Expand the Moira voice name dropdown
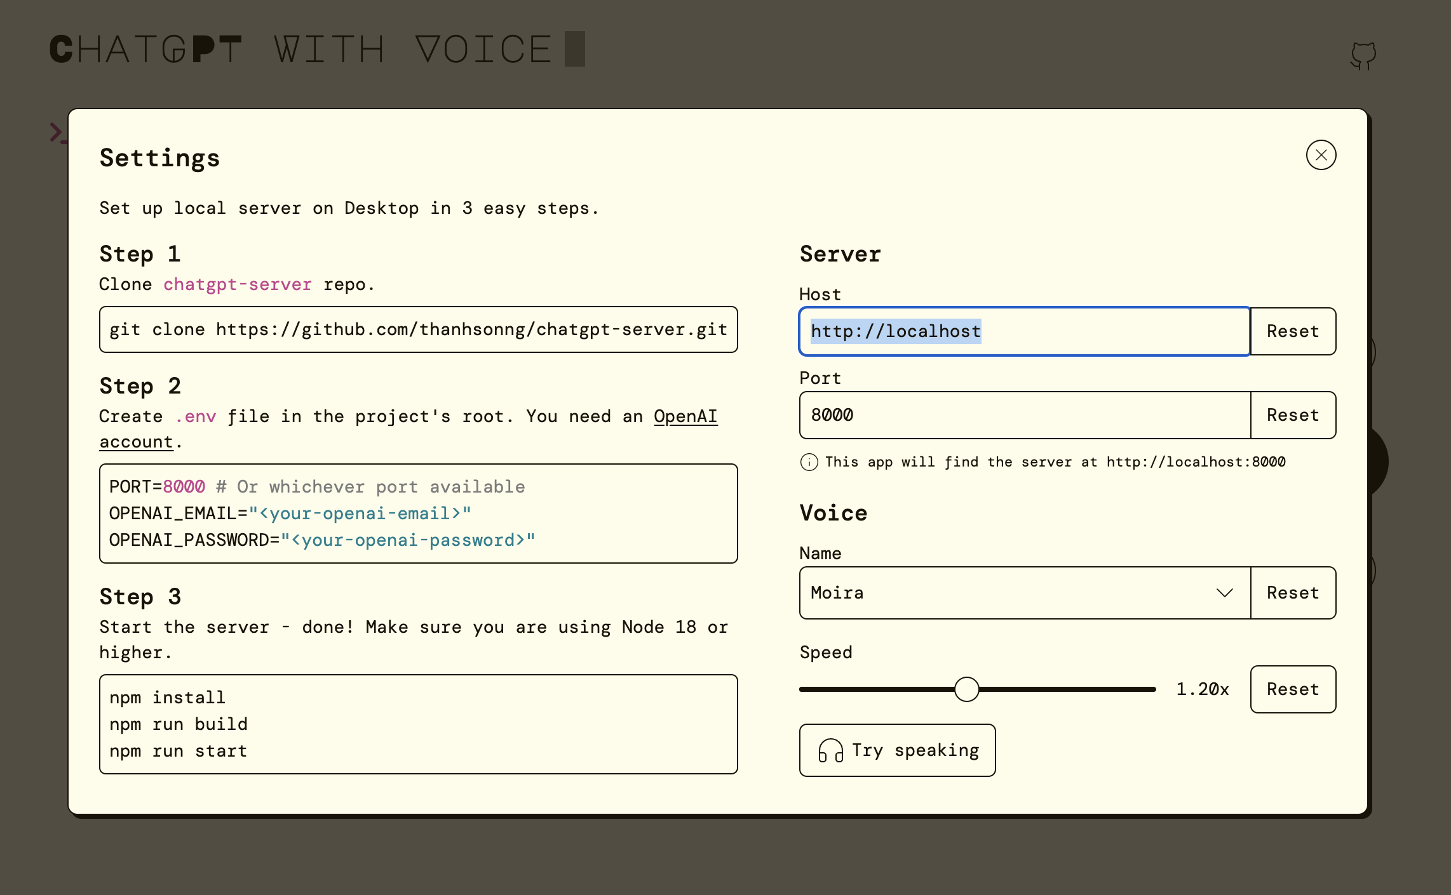This screenshot has width=1451, height=895. 1024,593
